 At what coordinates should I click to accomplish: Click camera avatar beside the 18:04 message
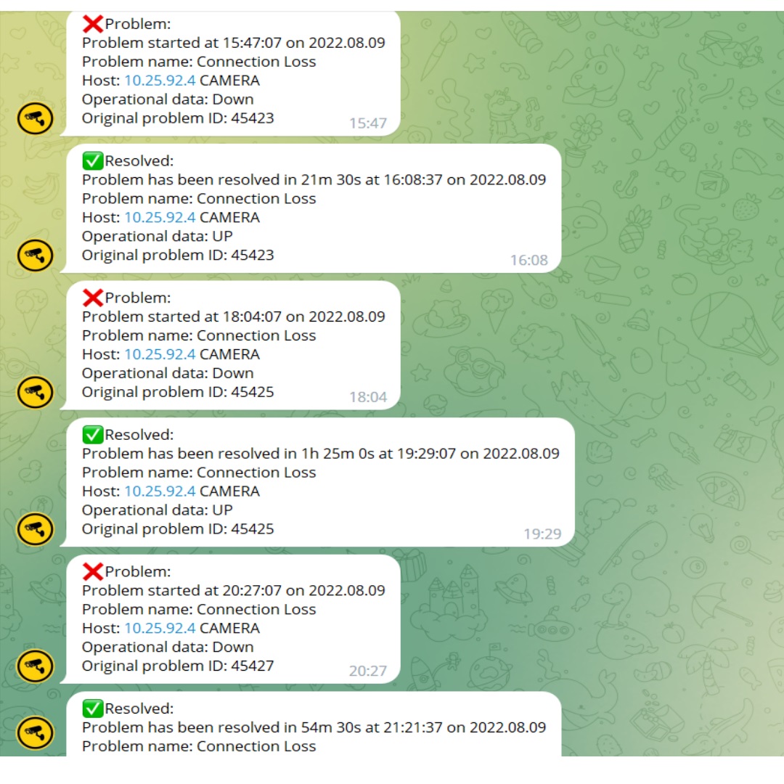click(x=35, y=392)
